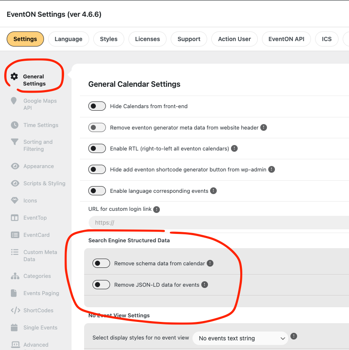Toggle Hide add eventon shortcode generator button
This screenshot has height=350, width=349.
tap(97, 169)
